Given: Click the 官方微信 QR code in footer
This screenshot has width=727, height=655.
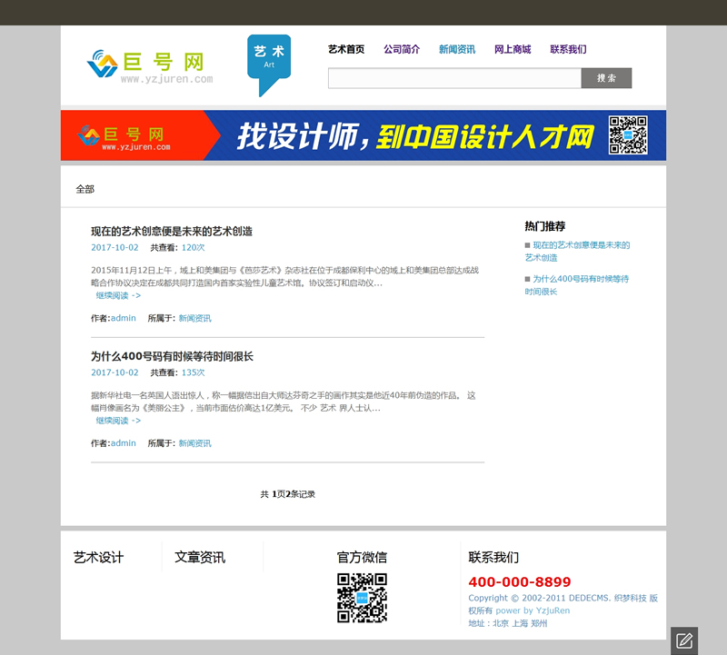Looking at the screenshot, I should click(362, 598).
